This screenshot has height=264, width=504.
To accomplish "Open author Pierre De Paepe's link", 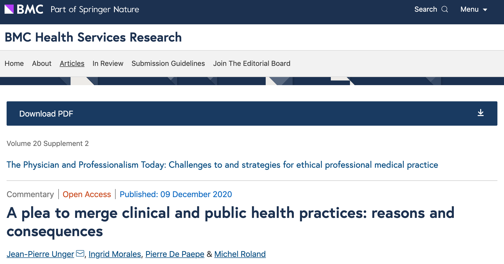I will point(175,254).
